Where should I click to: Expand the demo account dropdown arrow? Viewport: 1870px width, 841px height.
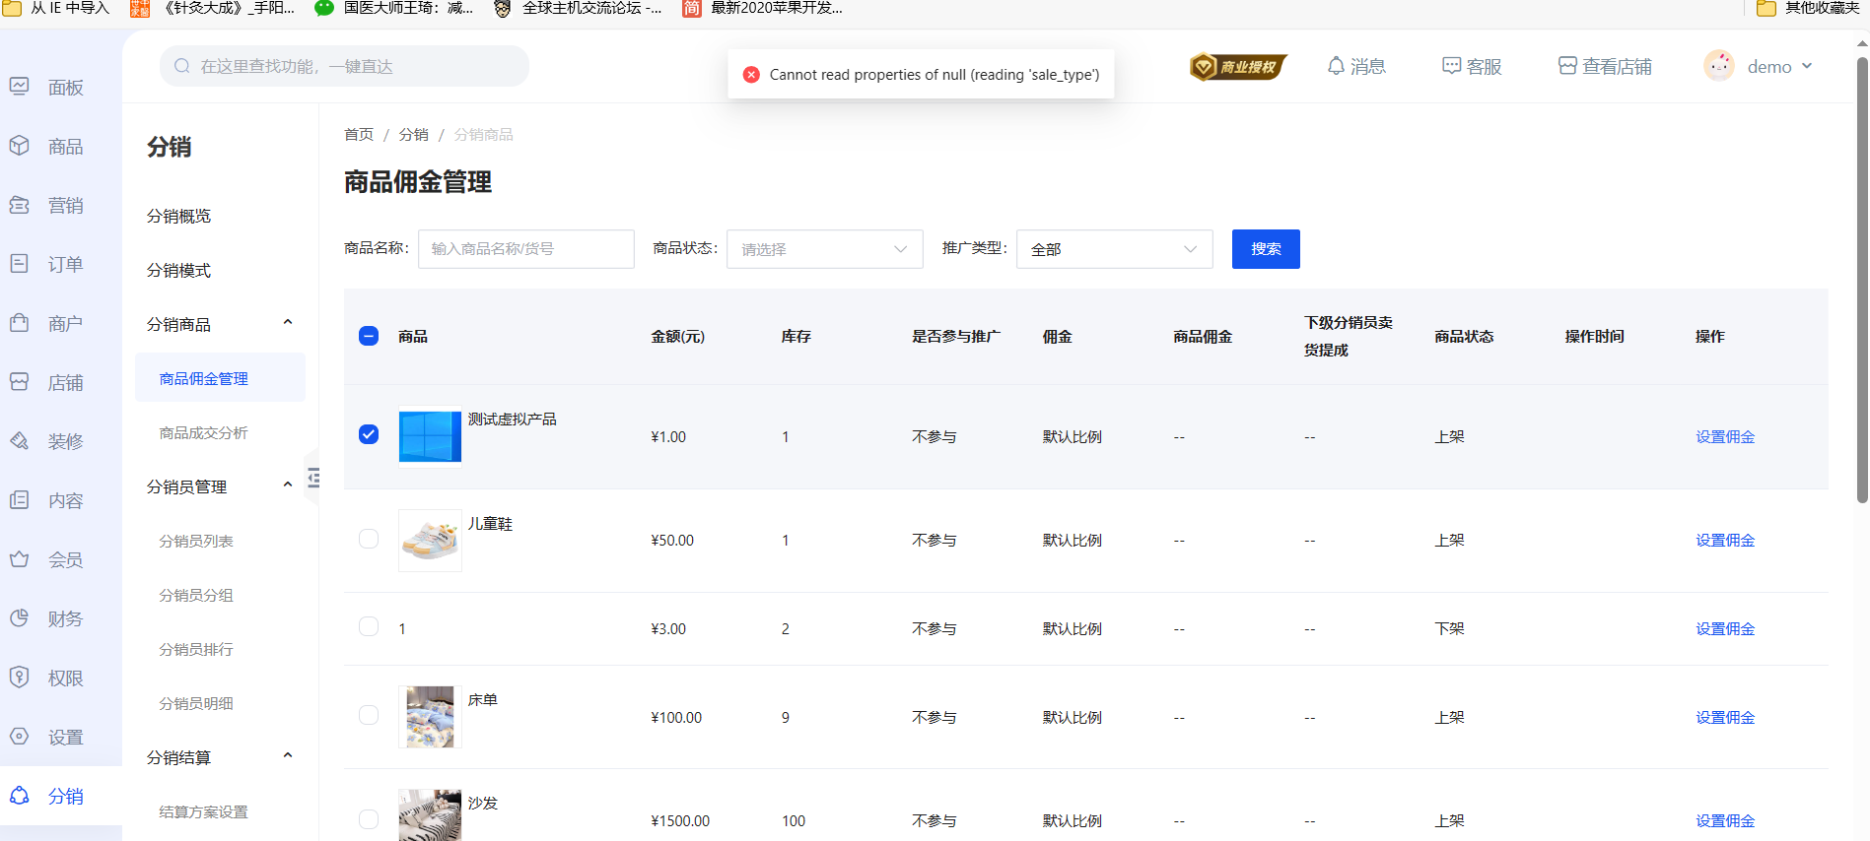click(1807, 66)
